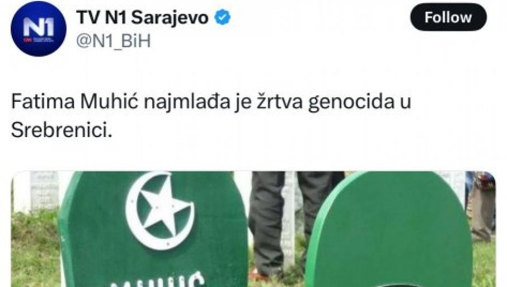Click the person at photo's right edge
This screenshot has height=287, width=507.
coord(483,207)
